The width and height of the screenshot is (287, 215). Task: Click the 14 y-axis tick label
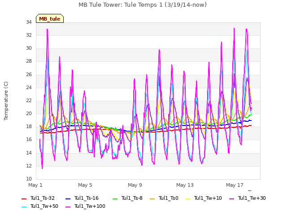point(29,153)
